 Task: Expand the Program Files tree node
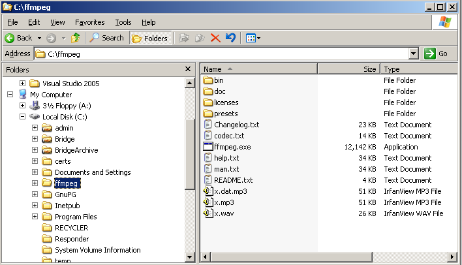coord(35,217)
